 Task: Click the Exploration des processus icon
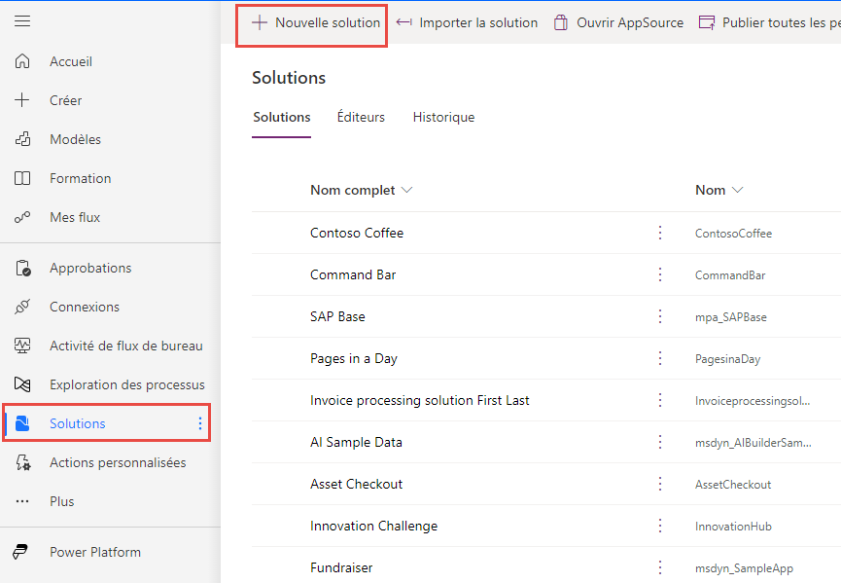pyautogui.click(x=22, y=384)
